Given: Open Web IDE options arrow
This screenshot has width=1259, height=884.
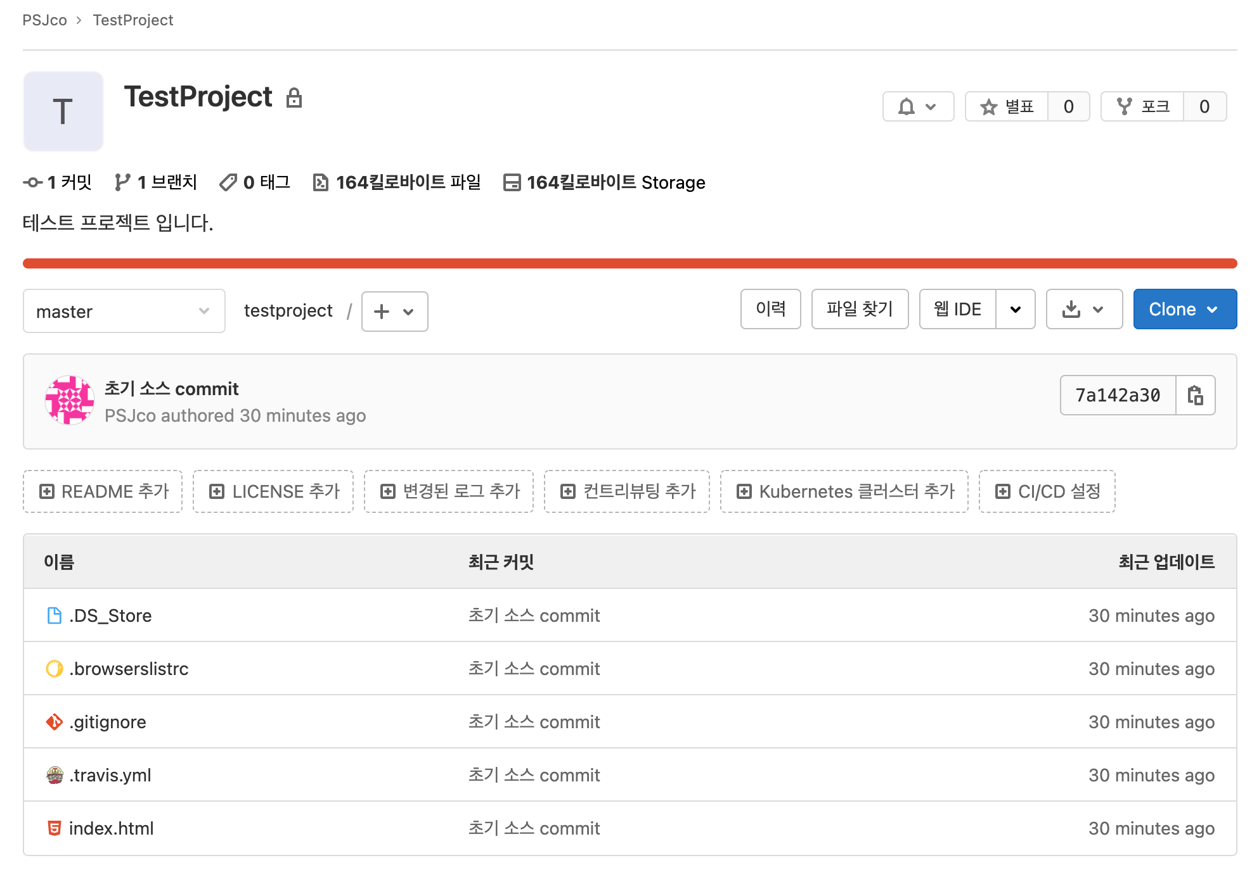Looking at the screenshot, I should (1015, 309).
